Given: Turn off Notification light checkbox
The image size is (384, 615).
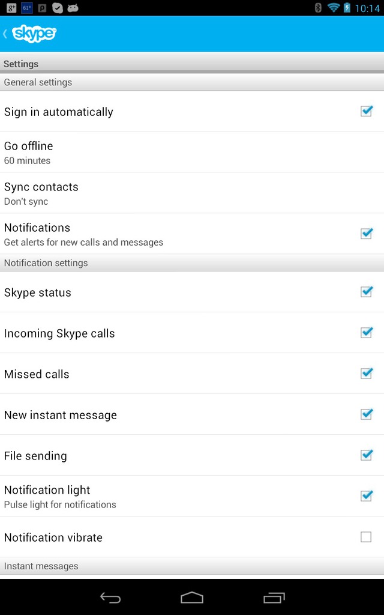Looking at the screenshot, I should [367, 495].
